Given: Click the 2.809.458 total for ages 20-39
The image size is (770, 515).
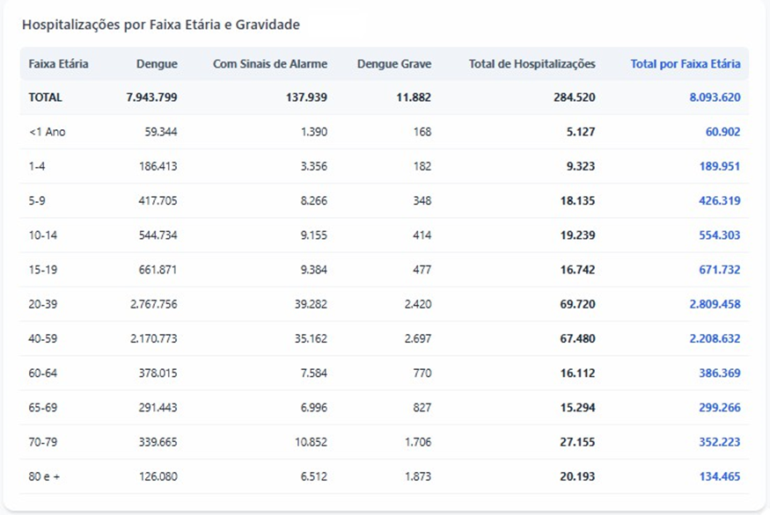Looking at the screenshot, I should (715, 304).
